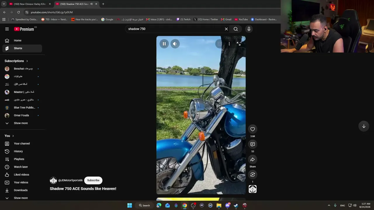The height and width of the screenshot is (210, 374).
Task: Expand the 'You' section
Action: [9, 136]
